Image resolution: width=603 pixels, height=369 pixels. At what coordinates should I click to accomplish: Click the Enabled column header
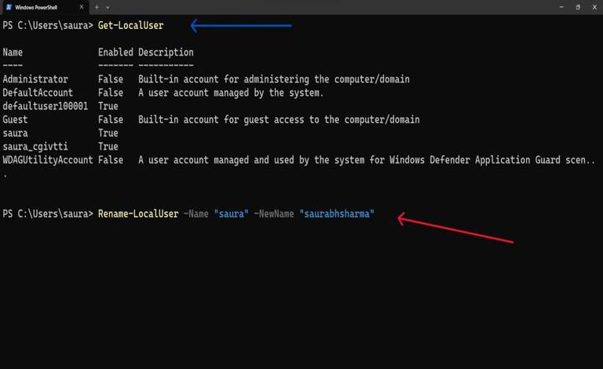pyautogui.click(x=115, y=53)
